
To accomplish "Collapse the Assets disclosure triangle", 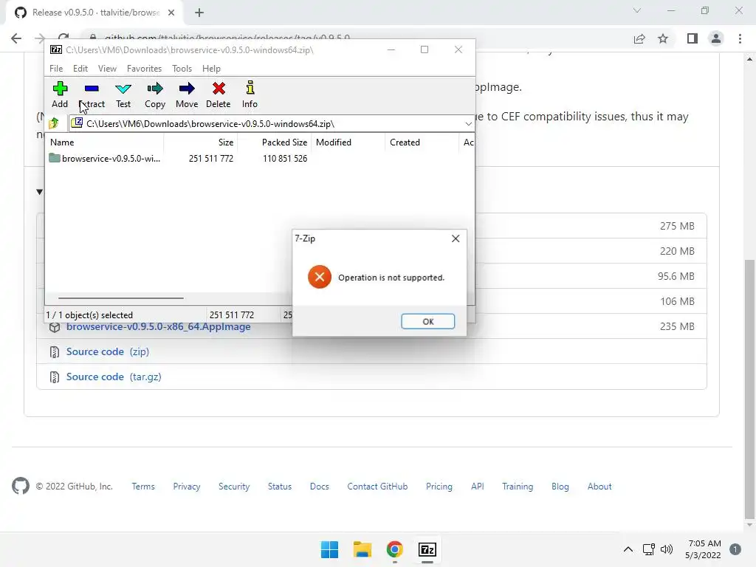I will pyautogui.click(x=40, y=192).
